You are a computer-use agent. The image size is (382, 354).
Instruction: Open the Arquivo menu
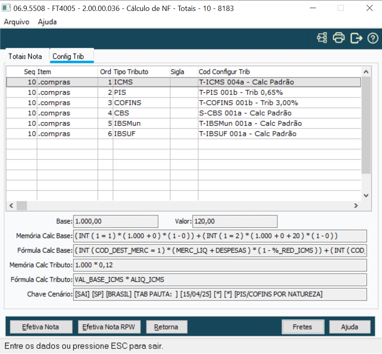[x=17, y=22]
